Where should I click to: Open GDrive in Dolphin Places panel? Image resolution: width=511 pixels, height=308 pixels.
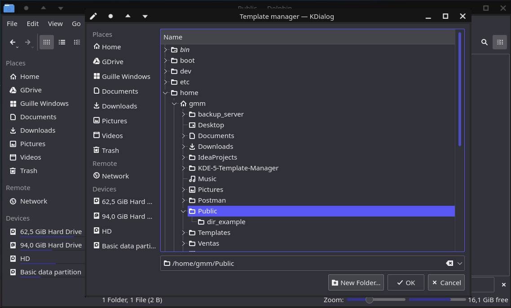[x=26, y=90]
